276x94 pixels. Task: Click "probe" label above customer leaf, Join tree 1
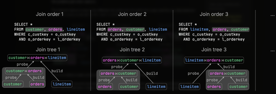[11, 78]
